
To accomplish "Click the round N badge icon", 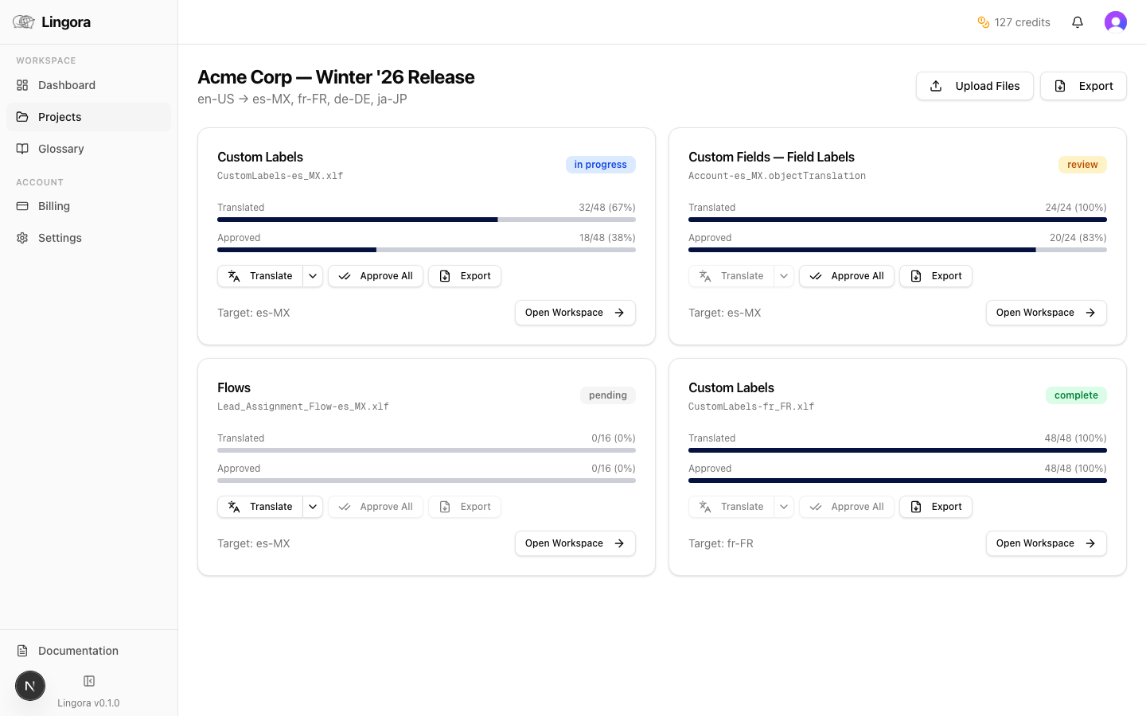I will coord(30,686).
